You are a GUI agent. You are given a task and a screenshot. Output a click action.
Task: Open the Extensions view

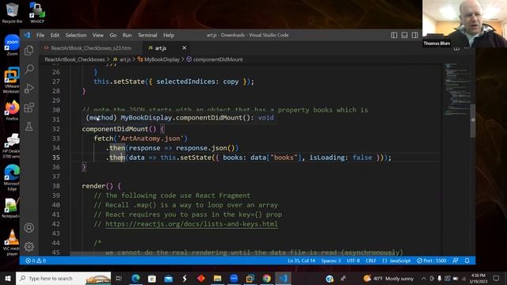click(x=29, y=108)
